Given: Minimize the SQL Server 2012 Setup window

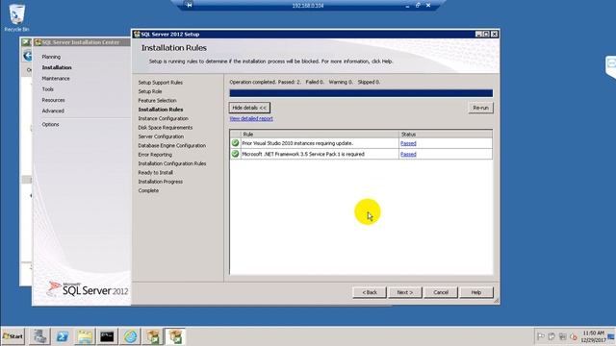Looking at the screenshot, I should (478, 35).
